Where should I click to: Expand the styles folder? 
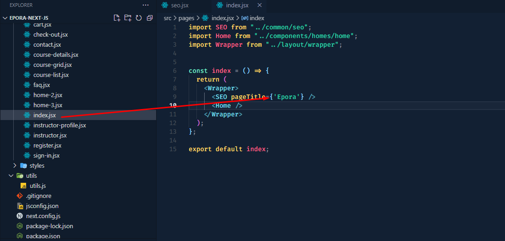tap(37, 165)
